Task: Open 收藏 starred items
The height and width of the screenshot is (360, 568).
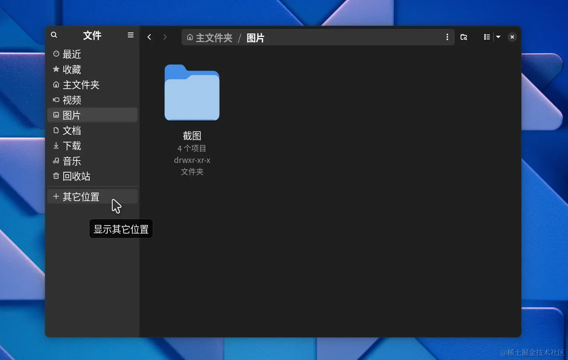Action: 92,69
